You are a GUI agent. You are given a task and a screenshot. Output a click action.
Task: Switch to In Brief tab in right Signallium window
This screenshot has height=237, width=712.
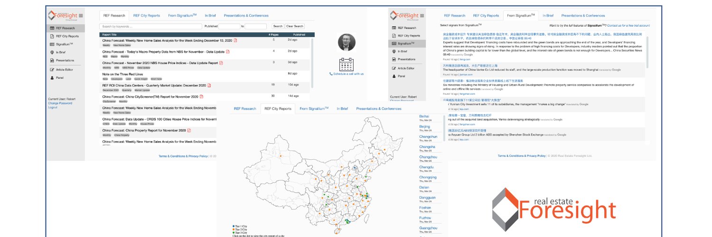pos(548,16)
